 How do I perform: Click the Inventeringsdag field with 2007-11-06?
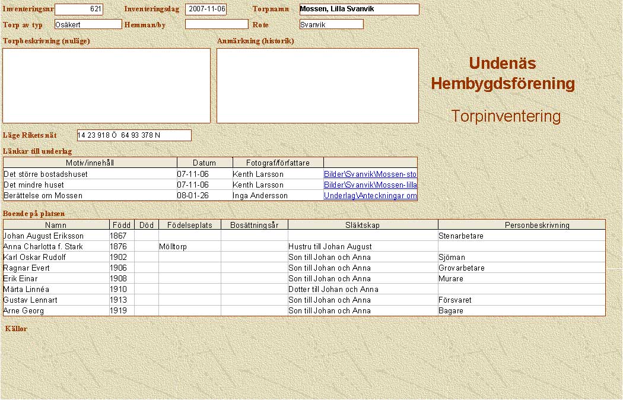tap(206, 9)
